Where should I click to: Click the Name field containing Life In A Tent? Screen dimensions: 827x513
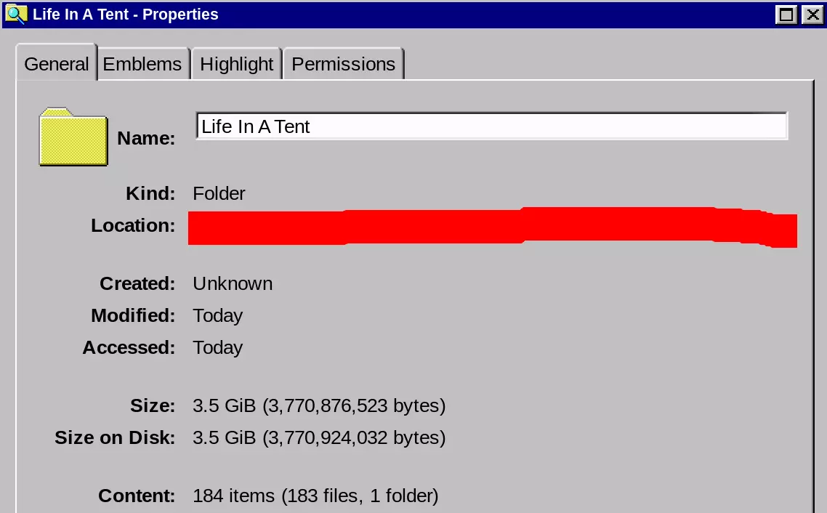point(491,126)
